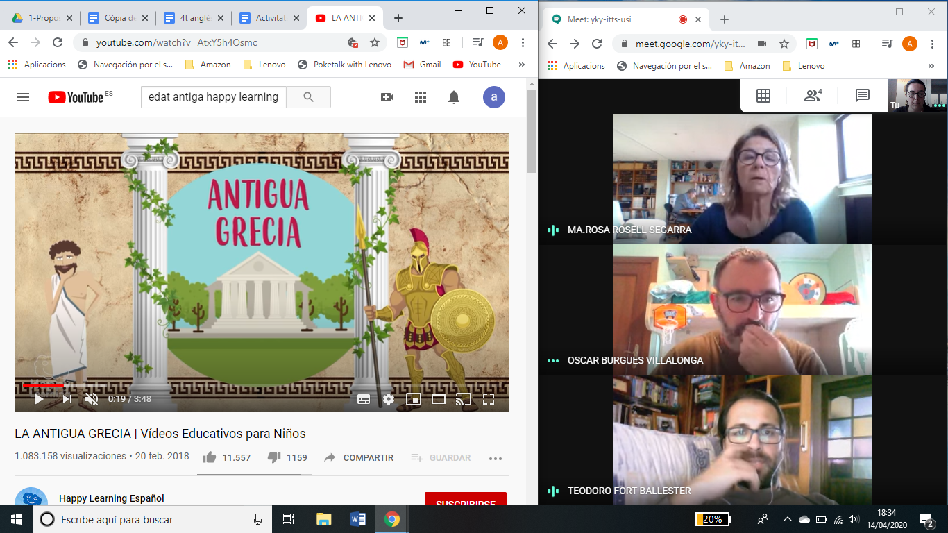Open the Windows notification center
948x533 pixels.
pyautogui.click(x=926, y=519)
